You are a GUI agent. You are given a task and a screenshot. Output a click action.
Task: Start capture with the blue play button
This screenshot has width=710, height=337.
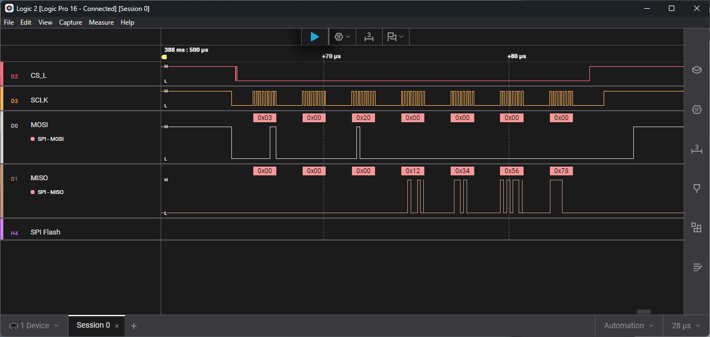(x=315, y=37)
